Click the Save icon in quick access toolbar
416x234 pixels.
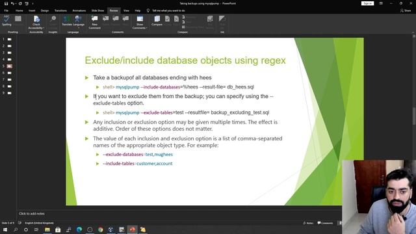[6, 3]
